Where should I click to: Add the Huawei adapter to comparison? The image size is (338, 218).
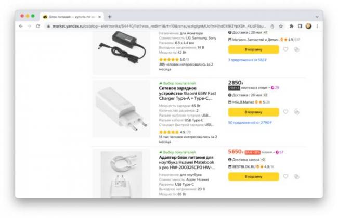click(x=296, y=176)
